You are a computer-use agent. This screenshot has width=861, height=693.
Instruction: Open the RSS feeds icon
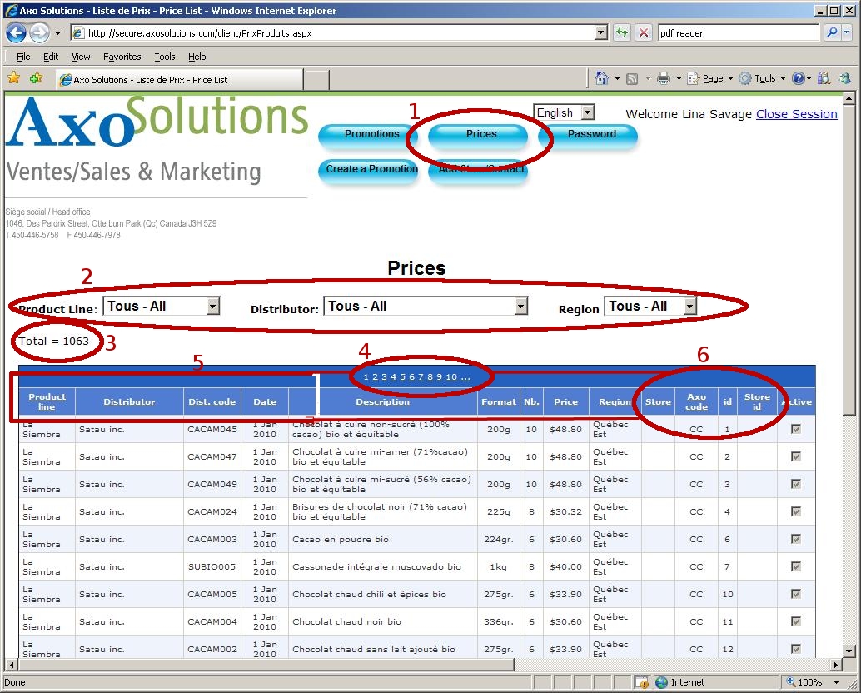point(632,79)
